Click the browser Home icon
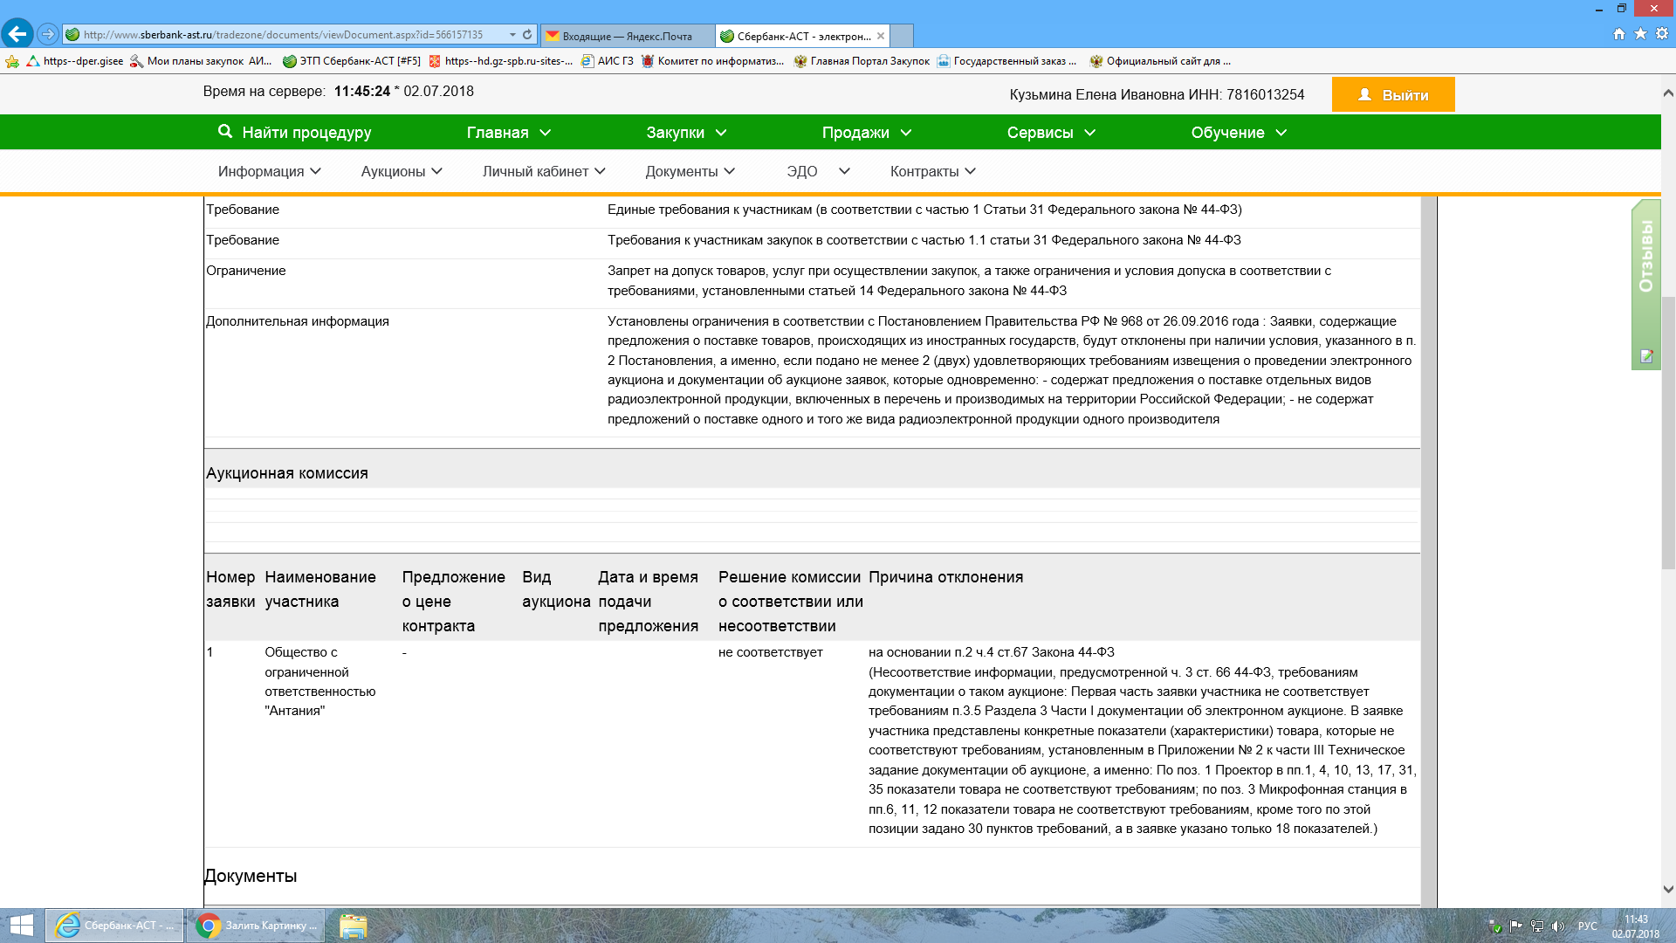This screenshot has height=943, width=1676. (1619, 34)
